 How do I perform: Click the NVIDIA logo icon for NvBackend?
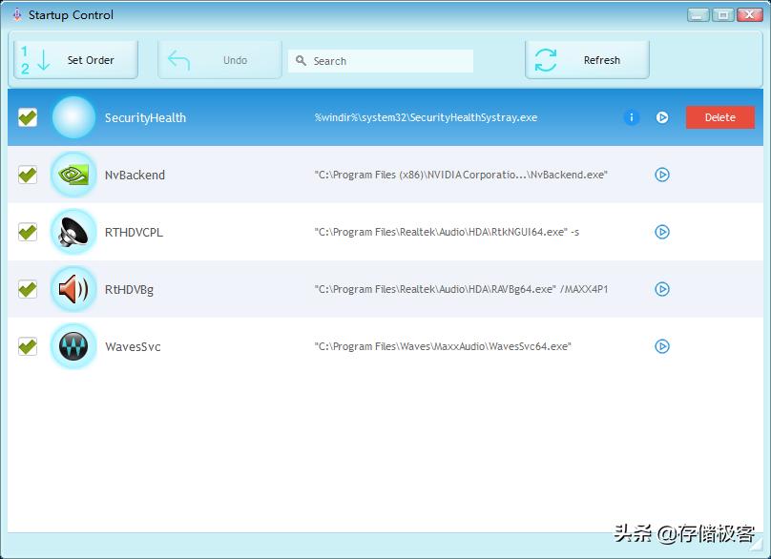[x=73, y=175]
